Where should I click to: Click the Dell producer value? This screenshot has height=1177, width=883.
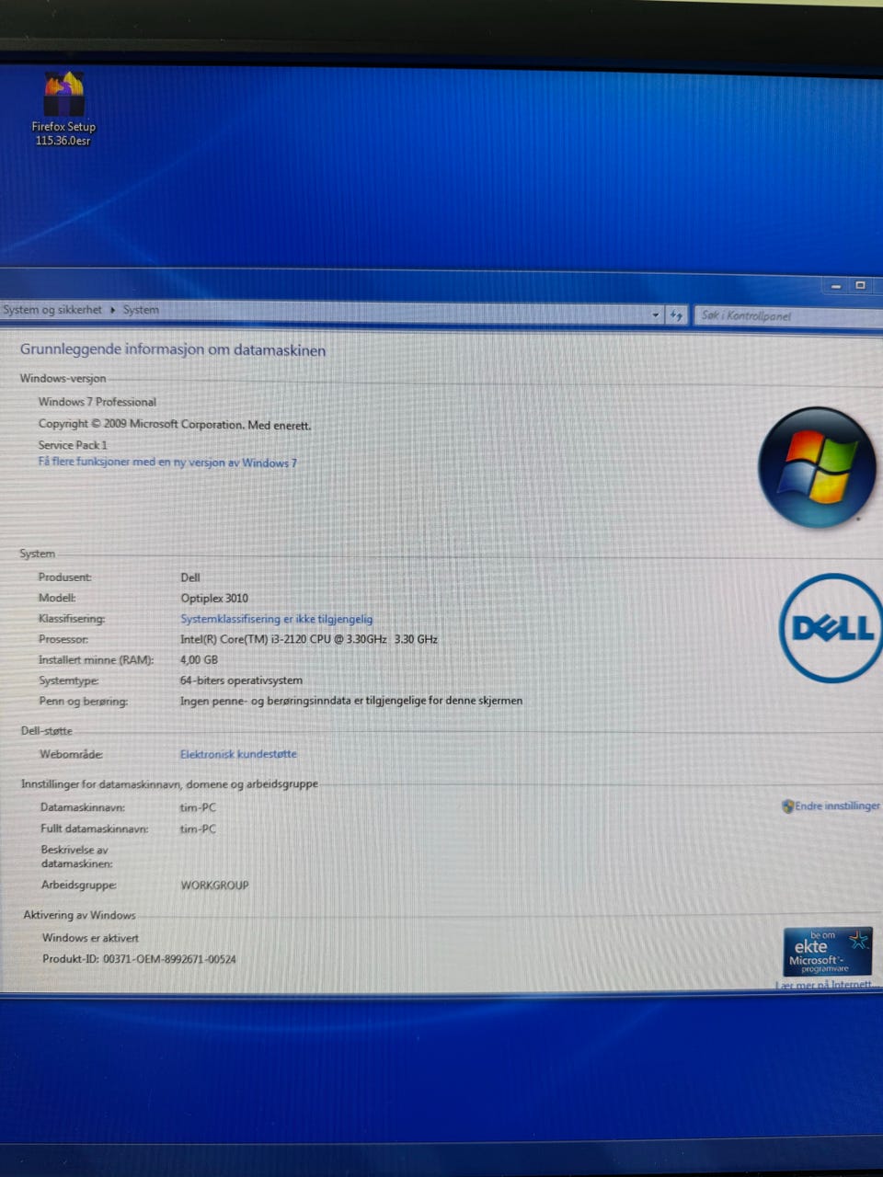coord(190,577)
